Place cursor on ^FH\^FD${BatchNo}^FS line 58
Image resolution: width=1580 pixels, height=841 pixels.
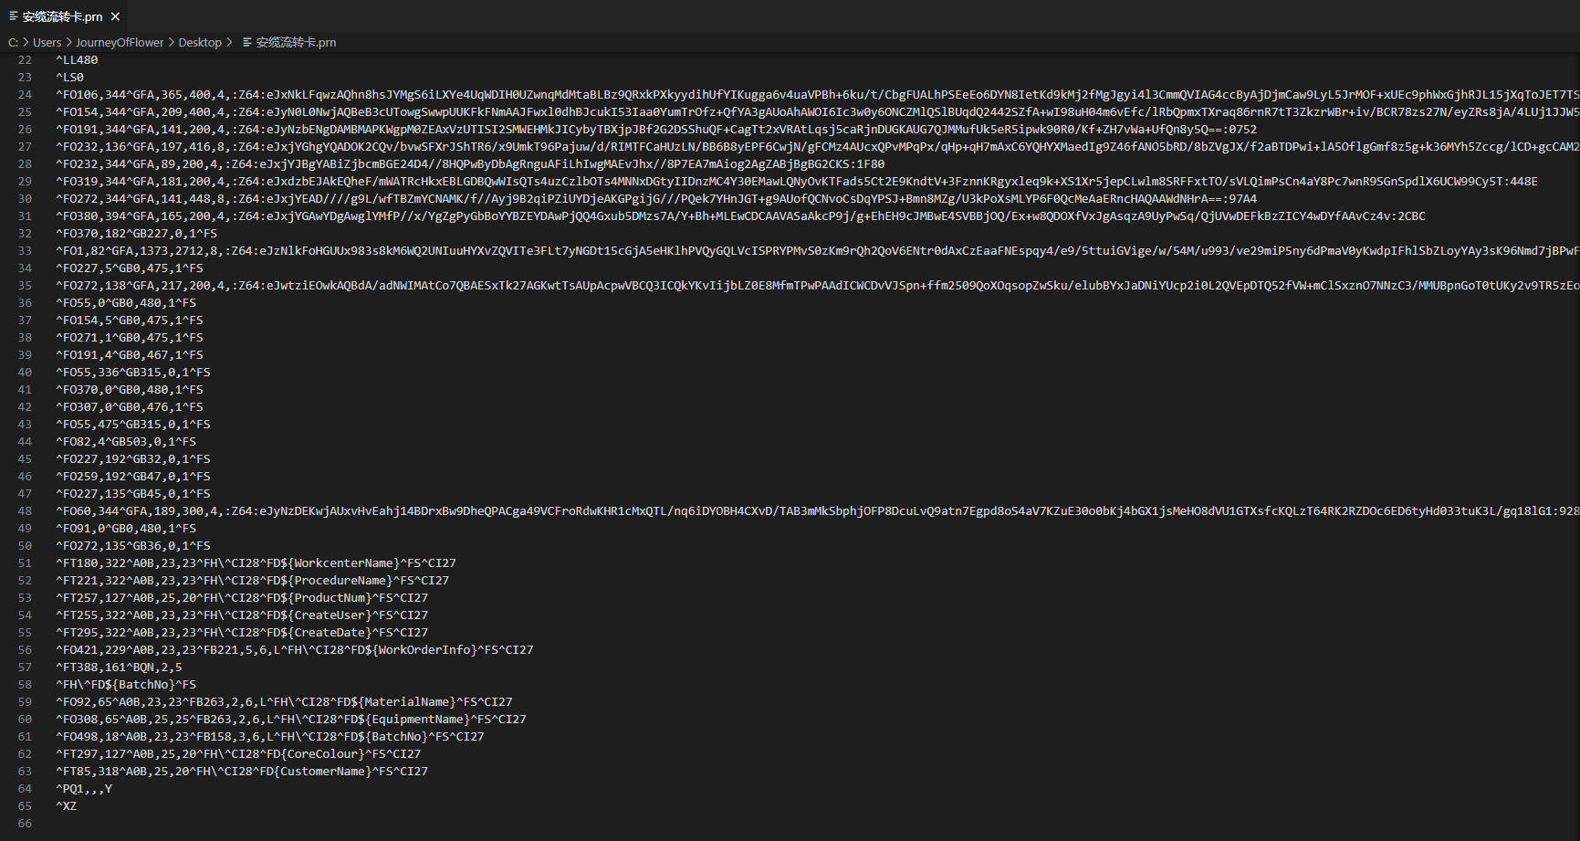click(126, 685)
